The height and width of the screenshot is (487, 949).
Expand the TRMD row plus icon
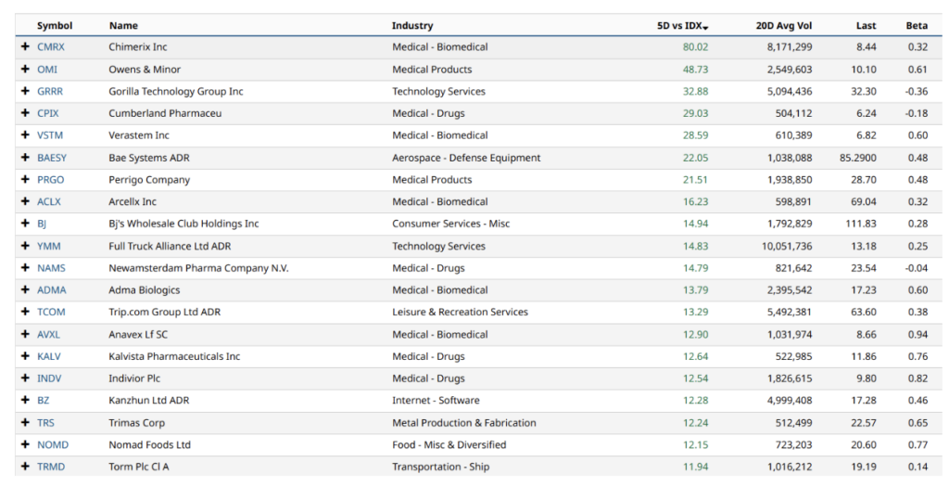(x=25, y=467)
